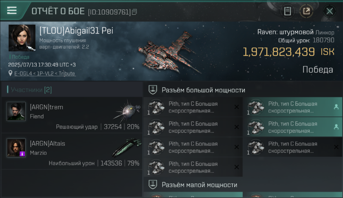Image resolution: width=343 pixels, height=198 pixels.
Task: Select the Altais participant row
Action: 72,152
